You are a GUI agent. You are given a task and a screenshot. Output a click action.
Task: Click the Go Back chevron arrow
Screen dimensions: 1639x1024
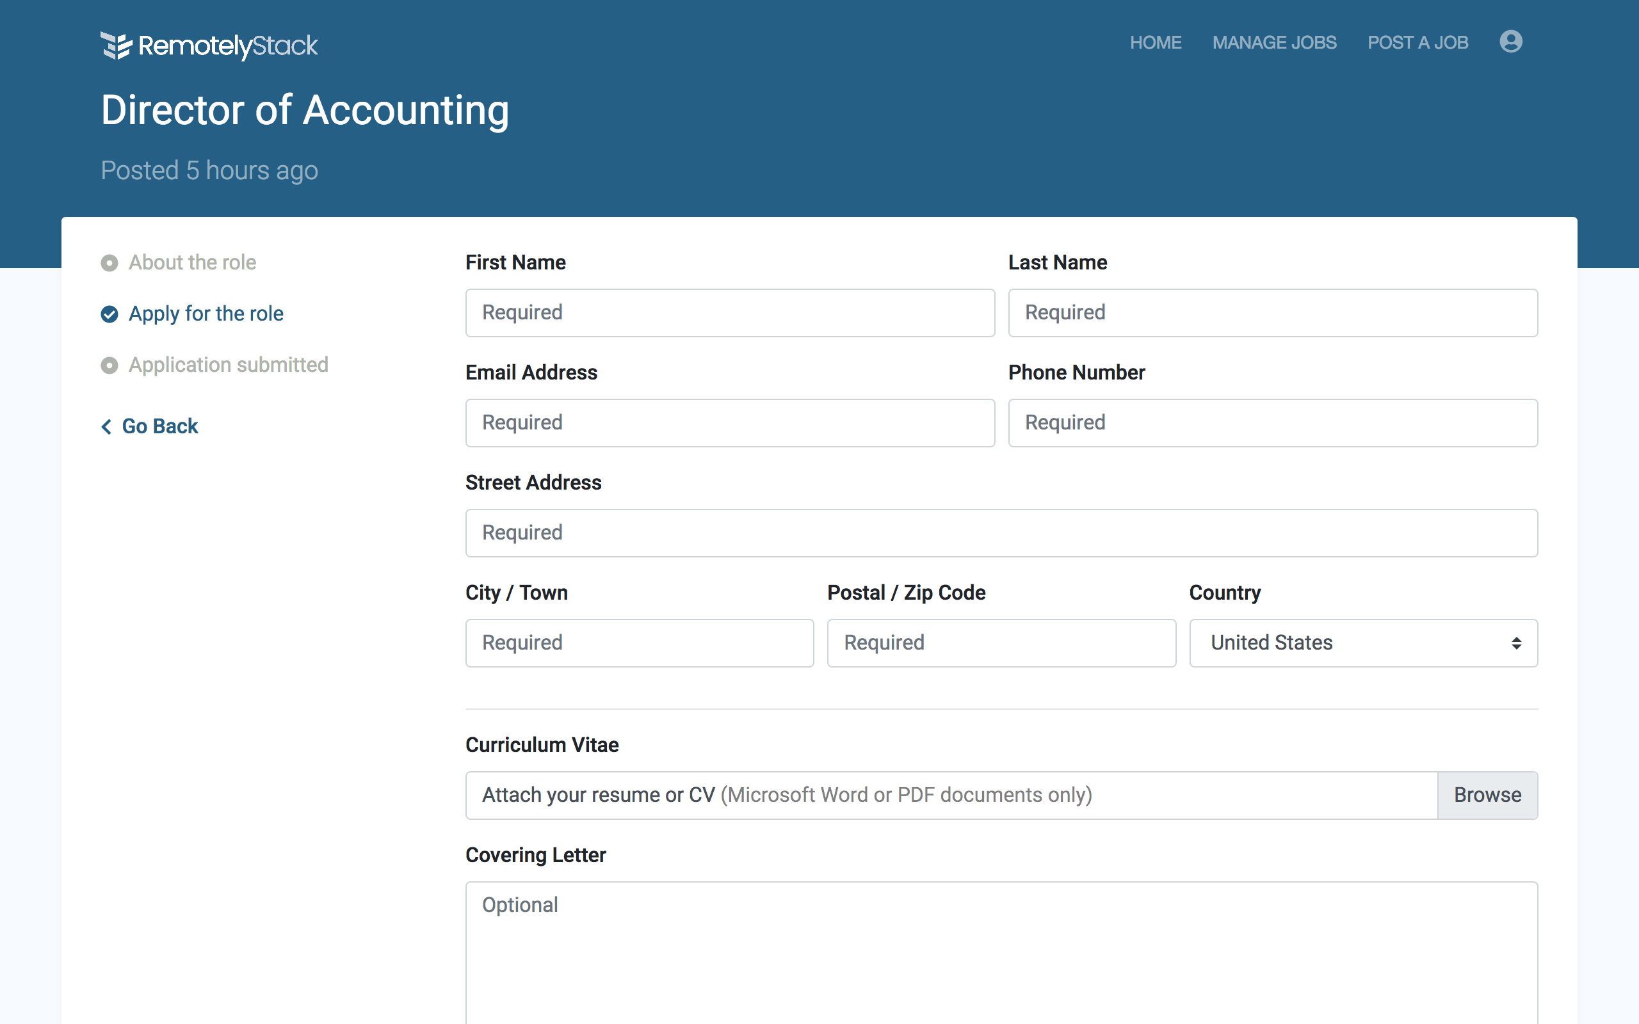click(106, 426)
